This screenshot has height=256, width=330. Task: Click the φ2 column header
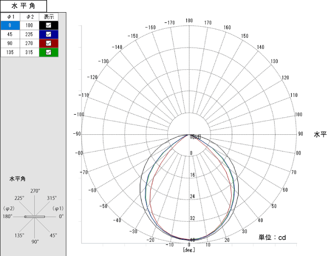click(x=29, y=17)
